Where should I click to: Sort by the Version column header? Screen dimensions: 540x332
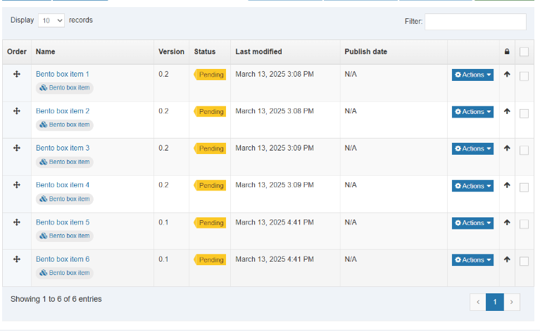[x=171, y=51]
